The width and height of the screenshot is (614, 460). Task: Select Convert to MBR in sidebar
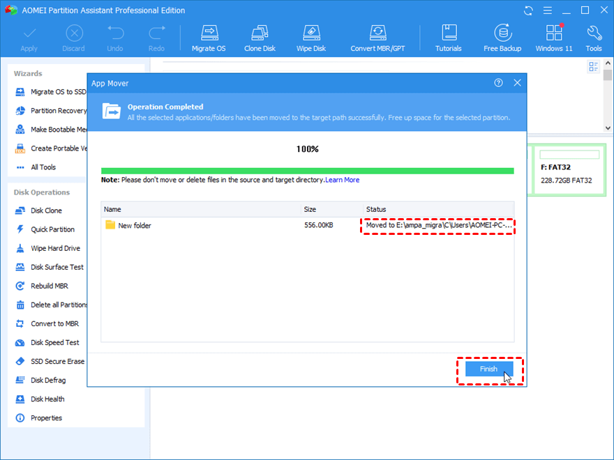pyautogui.click(x=47, y=323)
